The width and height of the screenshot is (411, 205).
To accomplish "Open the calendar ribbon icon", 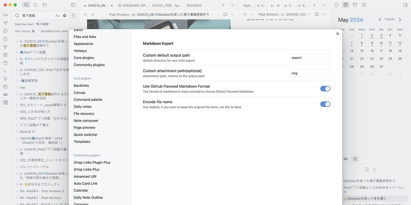I will (x=5, y=63).
